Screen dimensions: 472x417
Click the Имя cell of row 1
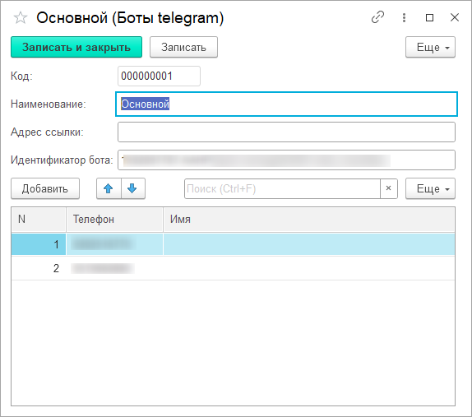[309, 244]
